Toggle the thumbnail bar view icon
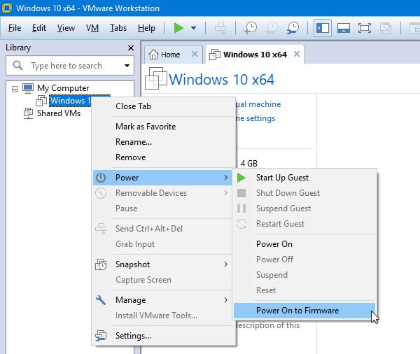The width and height of the screenshot is (420, 354). 344,28
